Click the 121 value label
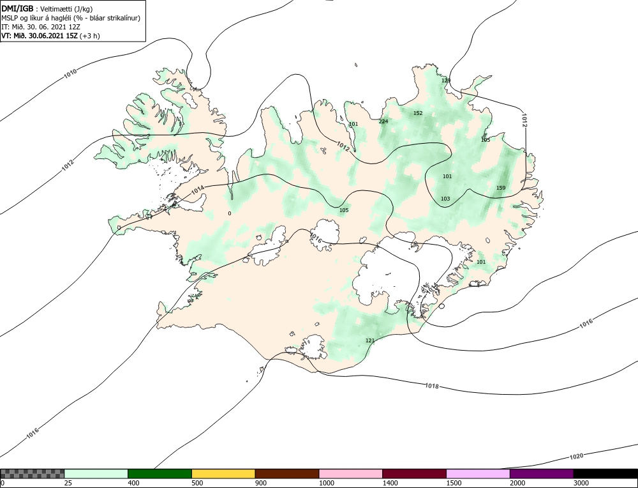 (370, 340)
